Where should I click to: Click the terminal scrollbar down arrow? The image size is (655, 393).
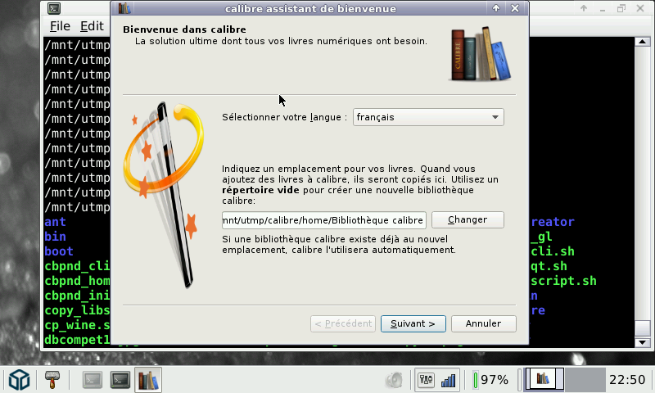[x=642, y=342]
